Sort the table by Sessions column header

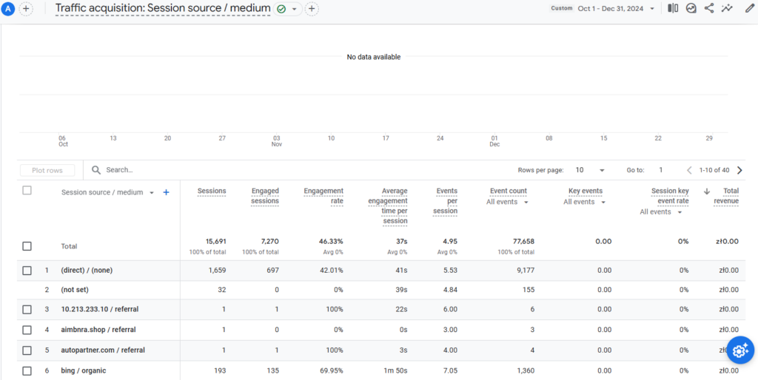[x=212, y=191]
